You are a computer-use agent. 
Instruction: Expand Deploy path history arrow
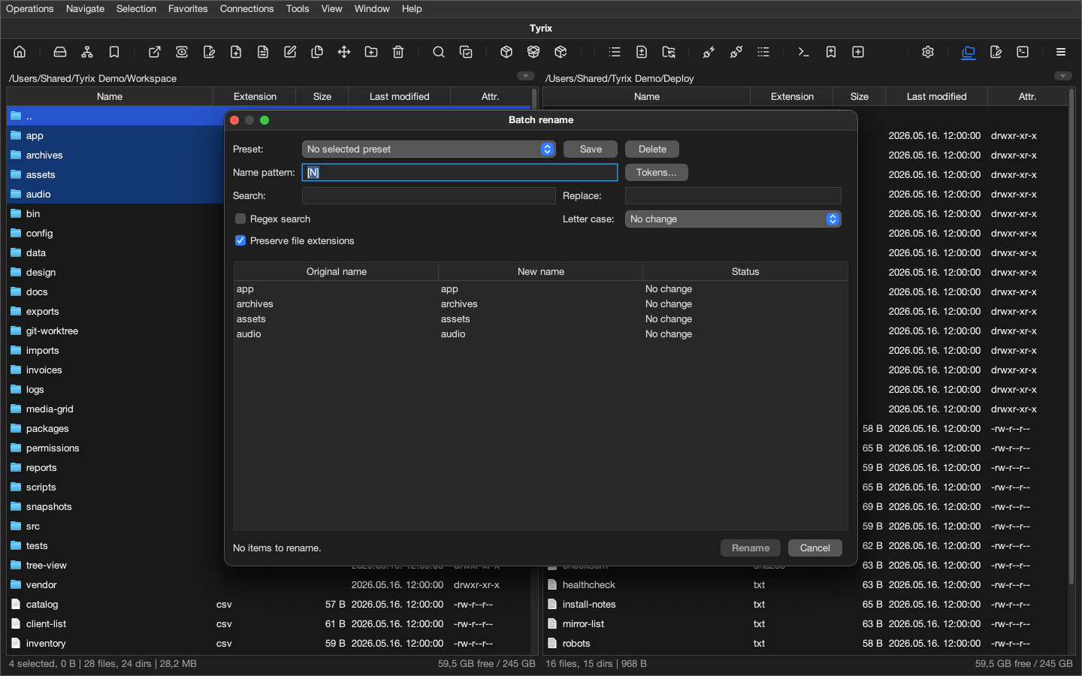tap(1063, 76)
